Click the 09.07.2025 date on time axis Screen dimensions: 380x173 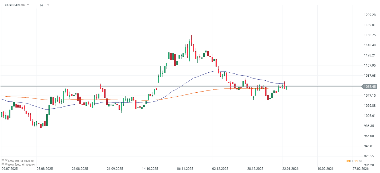click(10, 169)
